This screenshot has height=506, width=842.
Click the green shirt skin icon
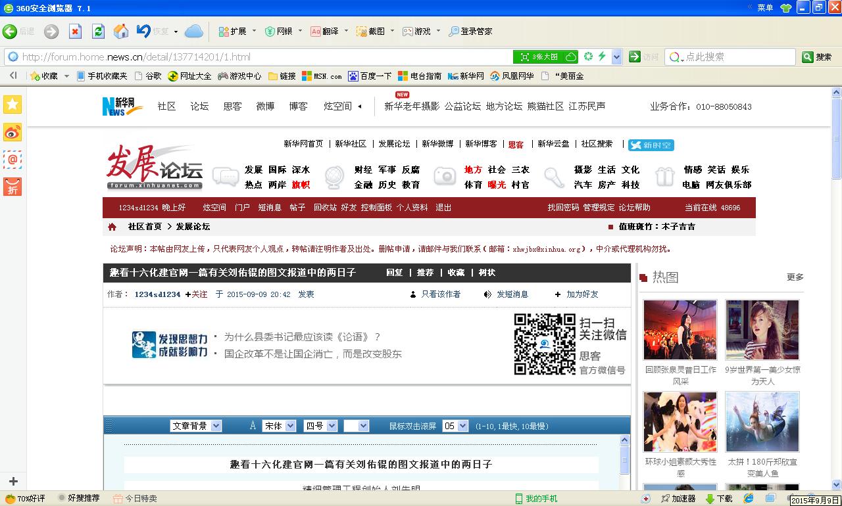coord(785,8)
